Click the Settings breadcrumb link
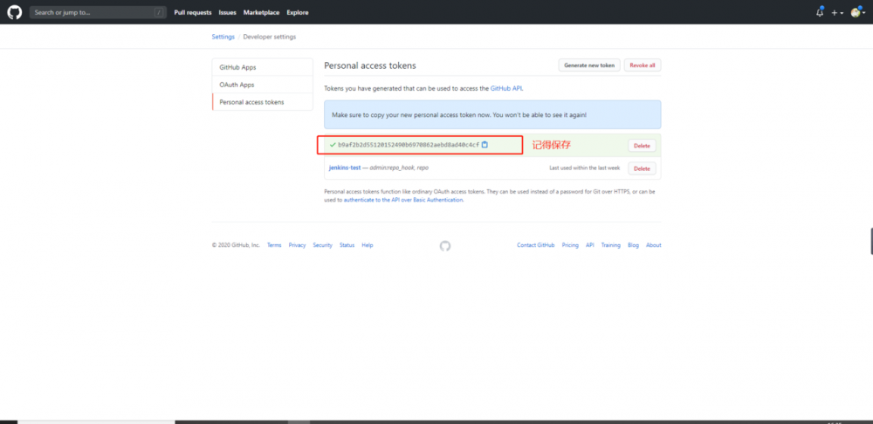The width and height of the screenshot is (873, 424). tap(223, 37)
